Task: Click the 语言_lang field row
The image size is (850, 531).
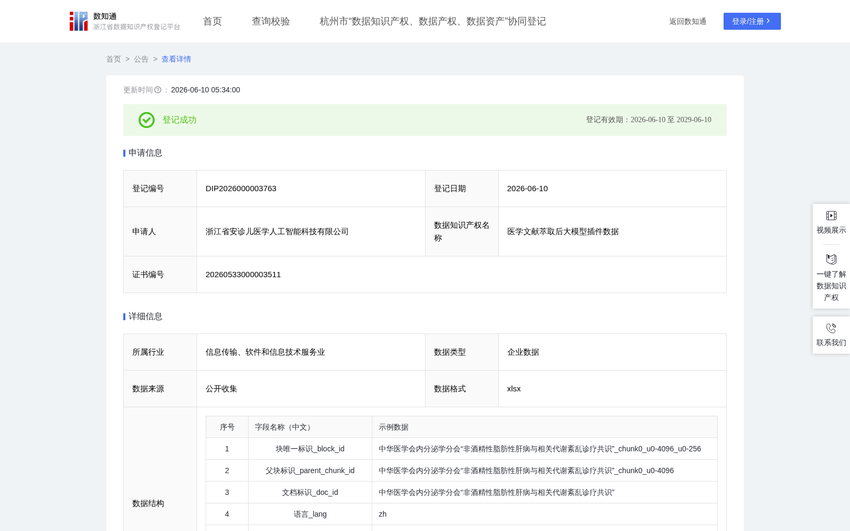Action: [x=462, y=514]
